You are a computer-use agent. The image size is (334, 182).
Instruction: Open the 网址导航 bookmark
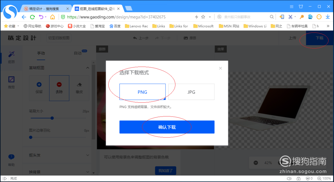32,26
